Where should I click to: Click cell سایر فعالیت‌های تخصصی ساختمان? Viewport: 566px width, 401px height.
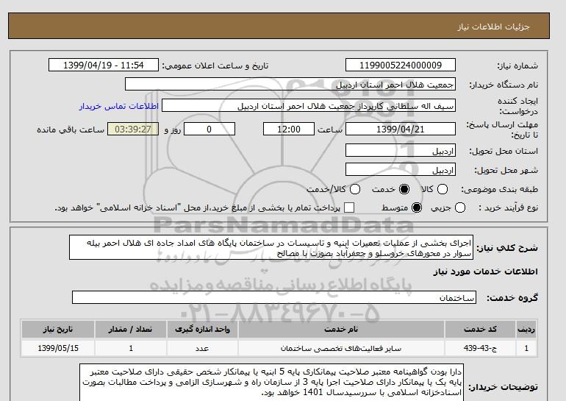point(341,348)
